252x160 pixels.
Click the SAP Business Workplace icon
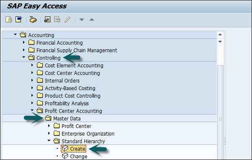click(x=33, y=19)
